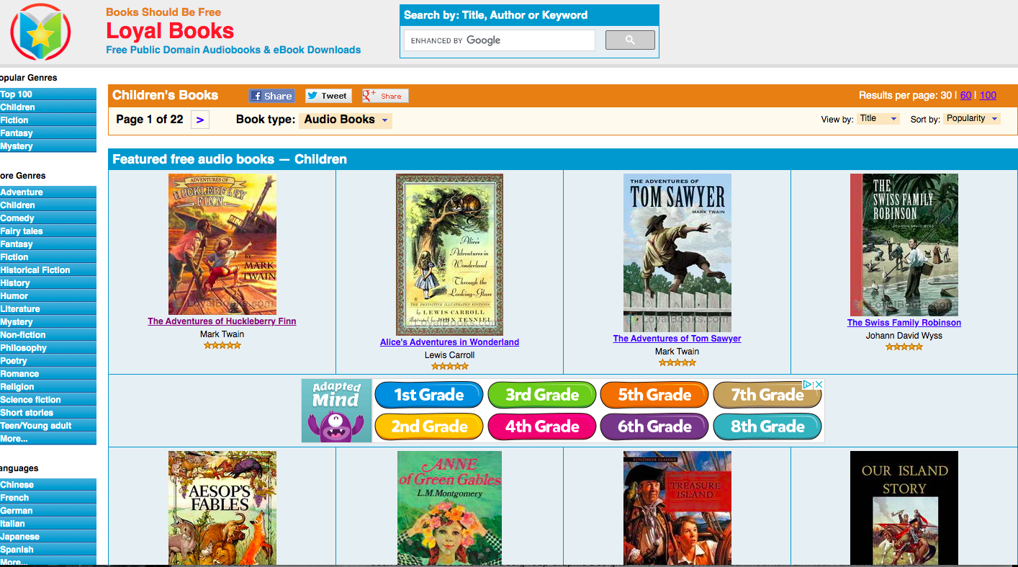Open the View by Title dropdown
Viewport: 1018px width, 567px height.
point(878,119)
